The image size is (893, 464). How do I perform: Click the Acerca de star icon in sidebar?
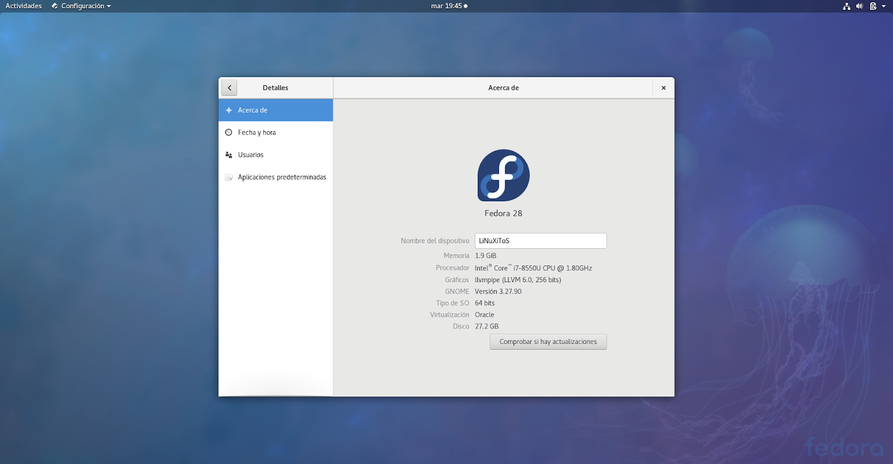tap(229, 110)
